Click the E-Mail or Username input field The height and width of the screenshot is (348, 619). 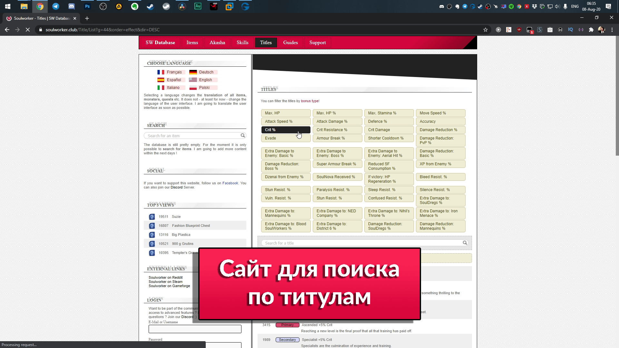195,329
